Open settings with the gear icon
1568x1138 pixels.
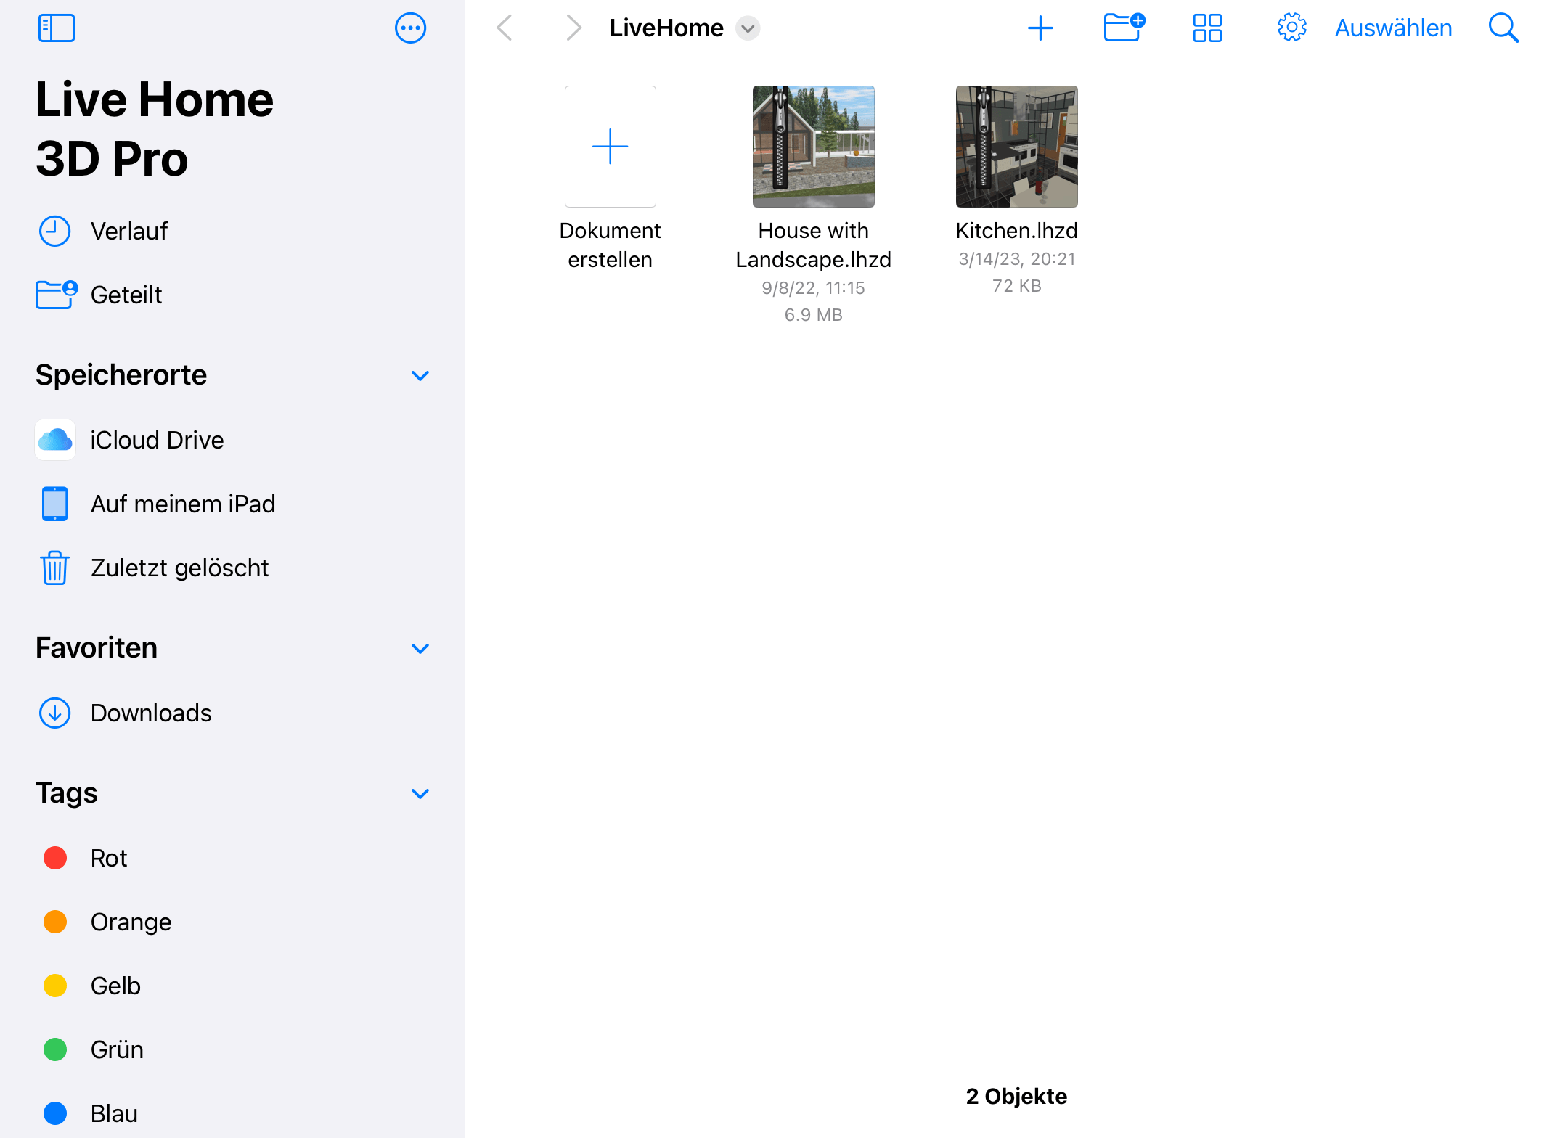(x=1291, y=28)
